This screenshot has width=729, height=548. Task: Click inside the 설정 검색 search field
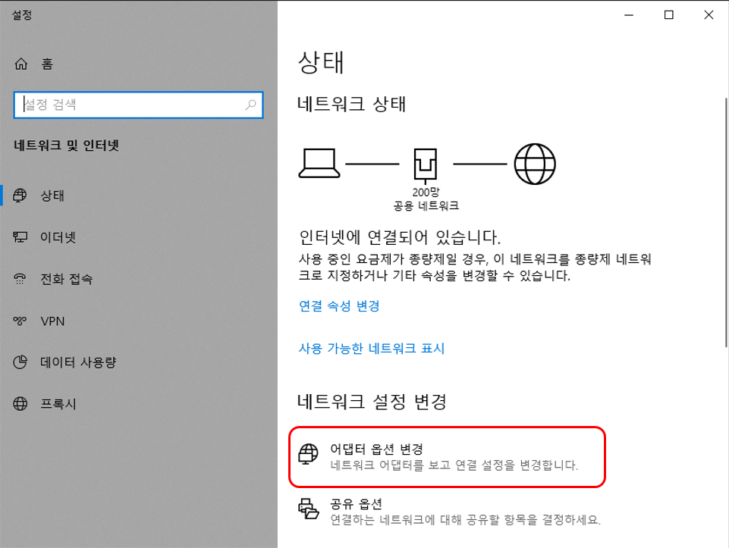point(114,105)
